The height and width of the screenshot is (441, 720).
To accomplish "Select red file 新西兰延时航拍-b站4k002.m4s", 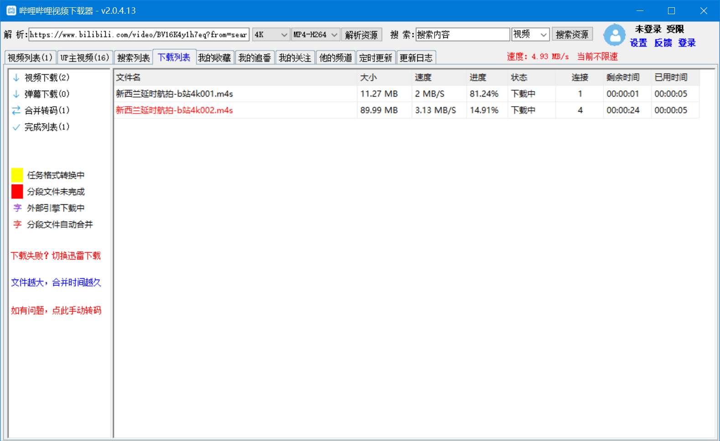I will (x=174, y=110).
